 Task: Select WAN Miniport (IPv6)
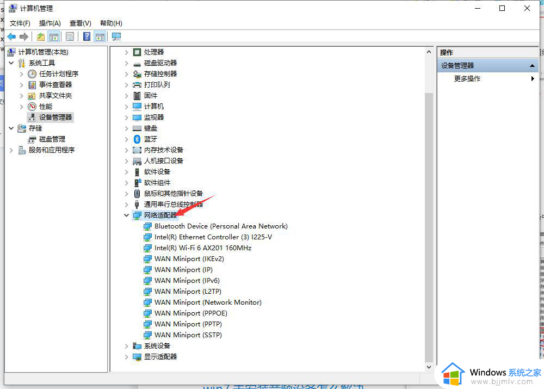[187, 281]
